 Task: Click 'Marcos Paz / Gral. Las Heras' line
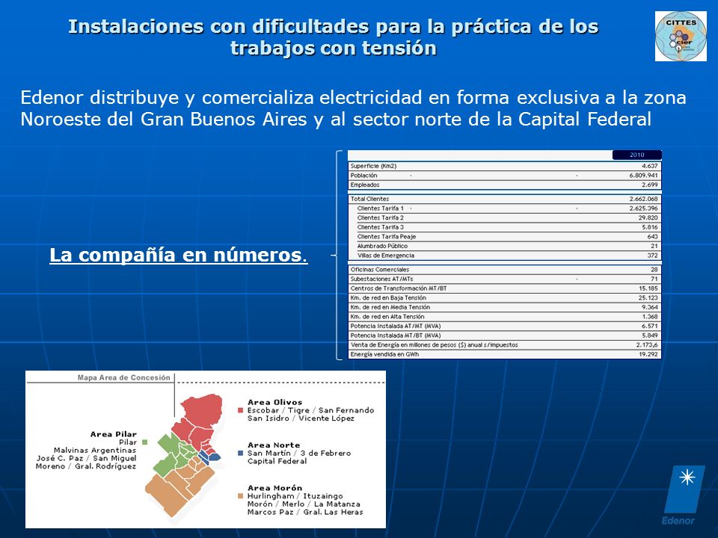click(305, 512)
